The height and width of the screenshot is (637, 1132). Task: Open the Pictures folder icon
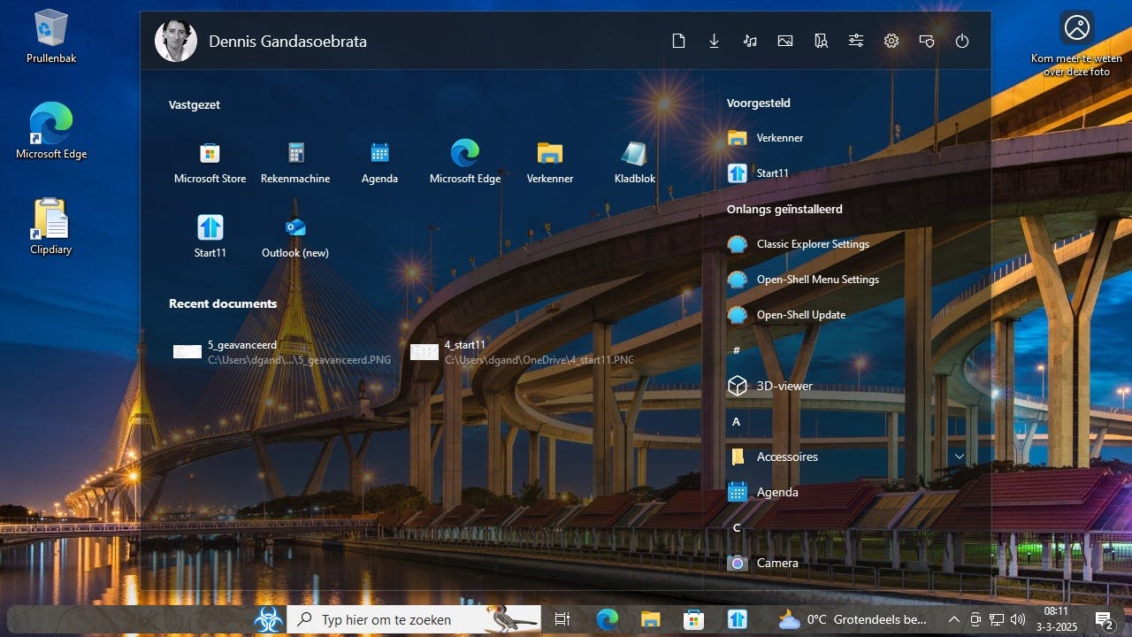point(784,41)
